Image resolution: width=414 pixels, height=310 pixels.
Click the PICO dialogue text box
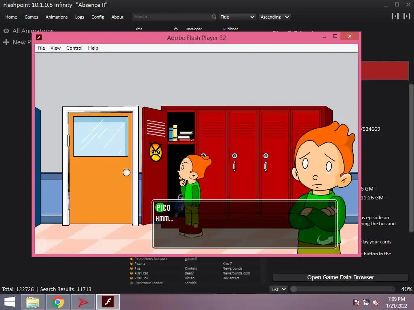click(x=245, y=224)
